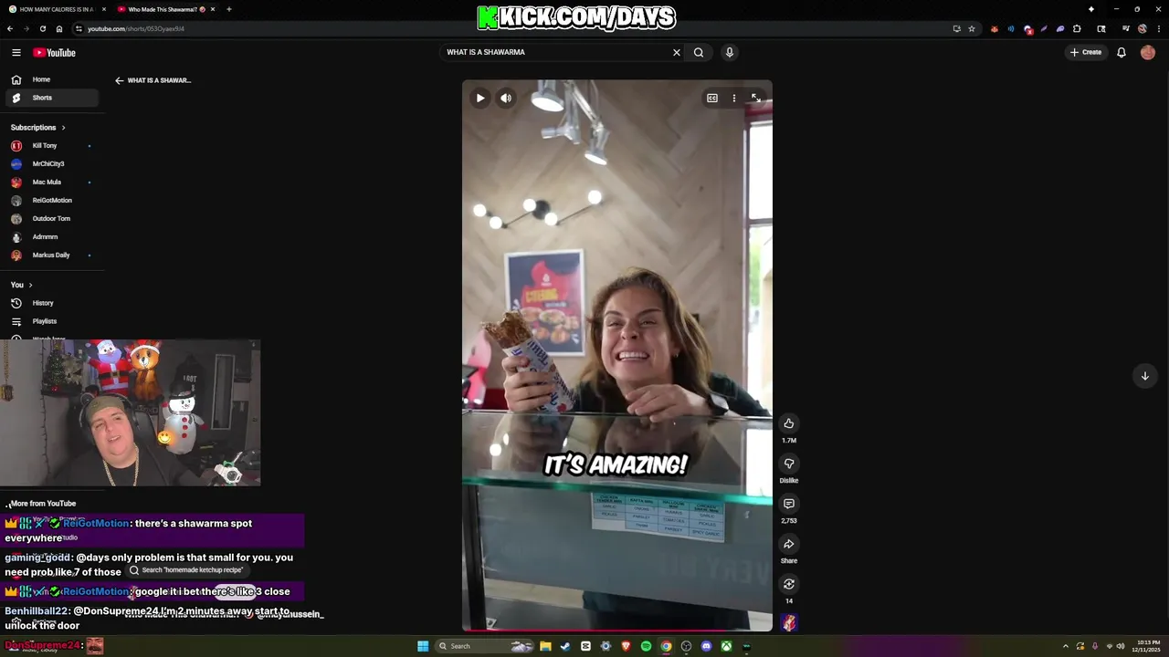The width and height of the screenshot is (1169, 657).
Task: Open the Short's three-dot options menu
Action: (734, 98)
